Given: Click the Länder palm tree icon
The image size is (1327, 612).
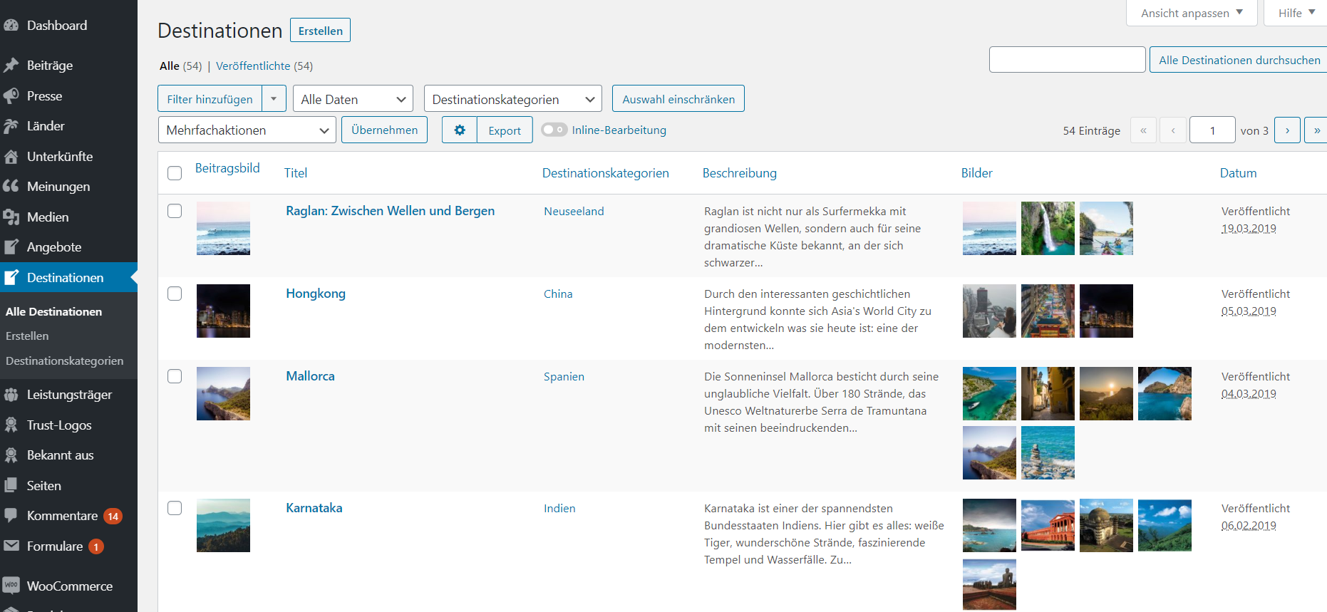Looking at the screenshot, I should (x=11, y=126).
